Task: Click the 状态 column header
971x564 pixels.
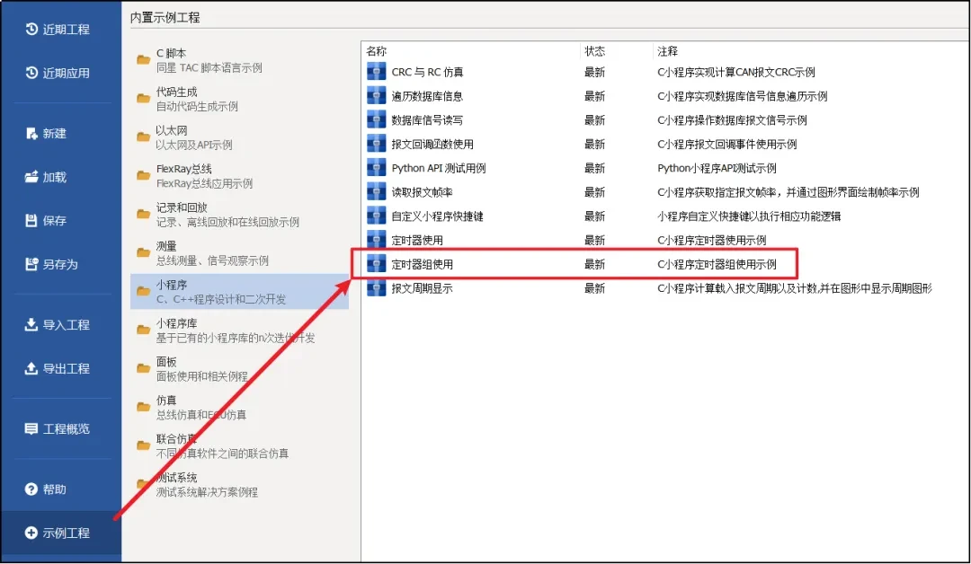Action: [595, 50]
